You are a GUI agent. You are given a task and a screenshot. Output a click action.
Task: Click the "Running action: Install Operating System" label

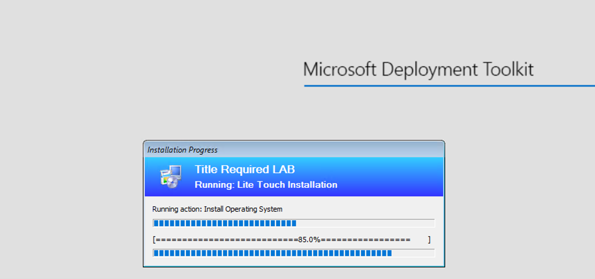tap(217, 209)
